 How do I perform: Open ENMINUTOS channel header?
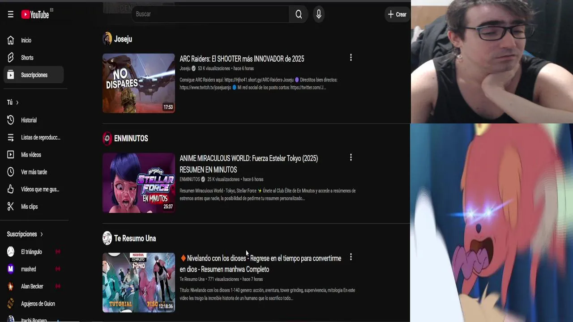pos(131,139)
